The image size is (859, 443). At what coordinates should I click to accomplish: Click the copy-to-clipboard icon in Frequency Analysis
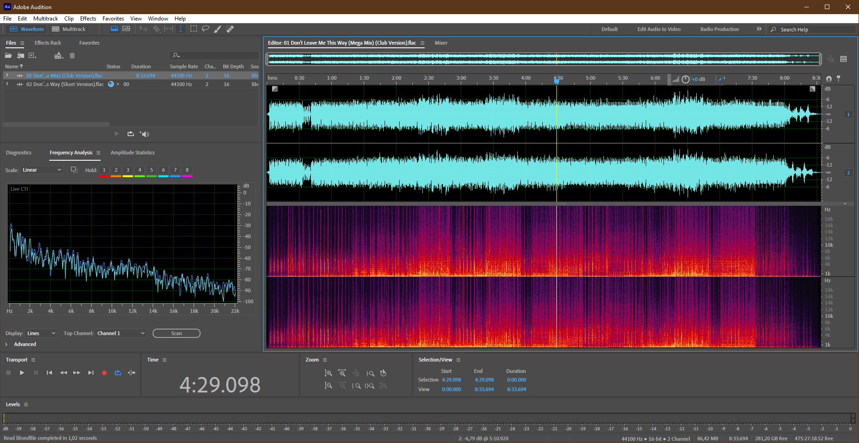[74, 170]
